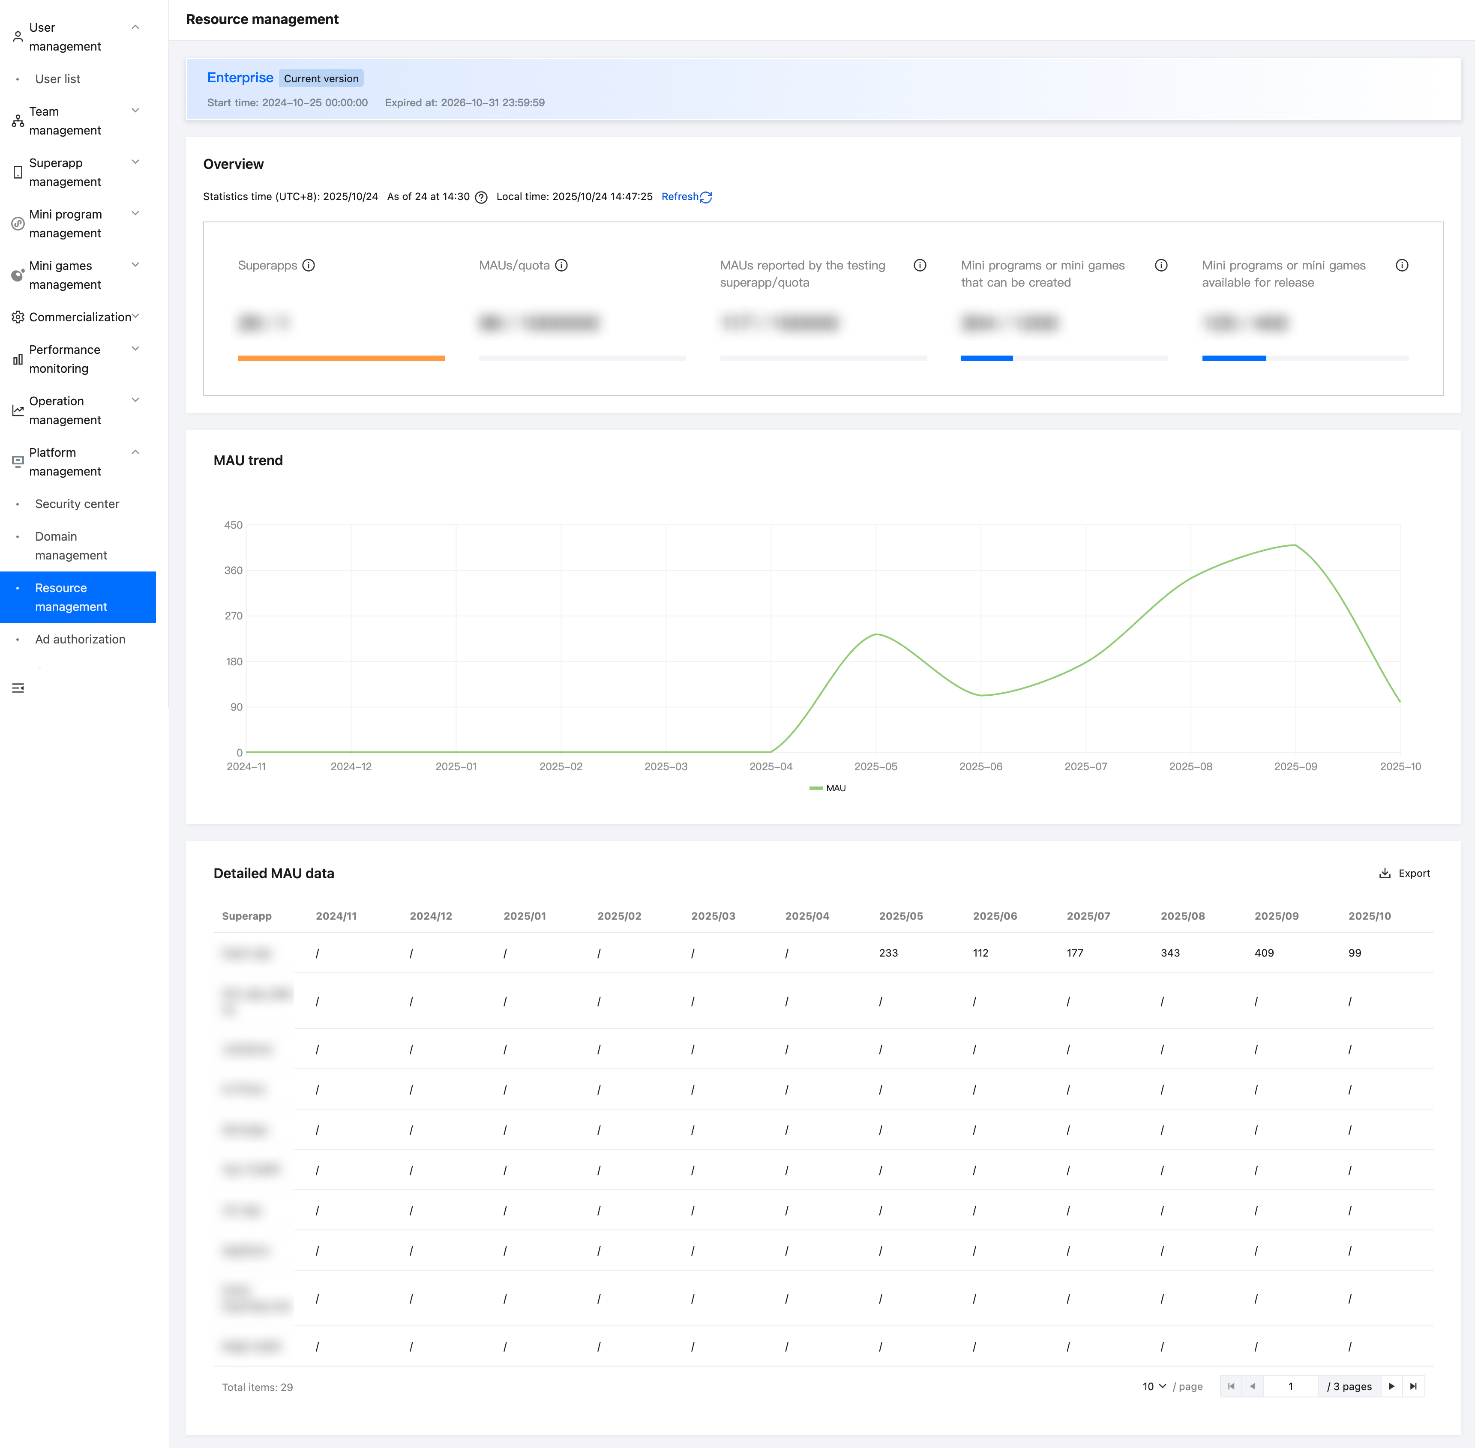The width and height of the screenshot is (1475, 1448).
Task: Click the page number input field
Action: pos(1290,1386)
